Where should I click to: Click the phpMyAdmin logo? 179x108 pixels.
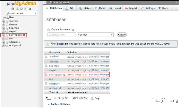(21, 3)
